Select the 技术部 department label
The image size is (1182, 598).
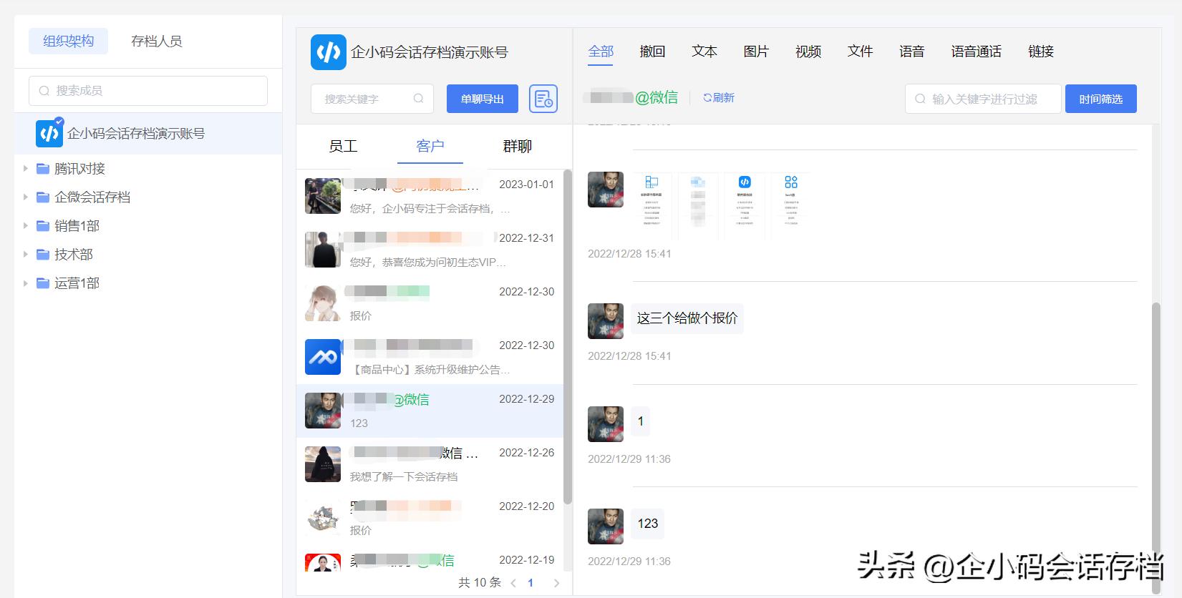[74, 255]
